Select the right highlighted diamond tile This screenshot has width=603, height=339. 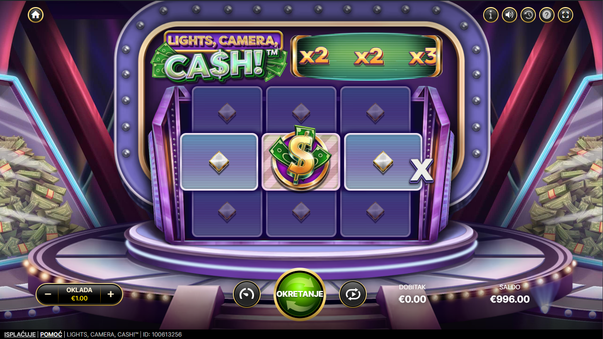coord(383,162)
